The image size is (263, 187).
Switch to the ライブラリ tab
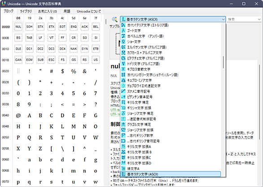point(26,11)
